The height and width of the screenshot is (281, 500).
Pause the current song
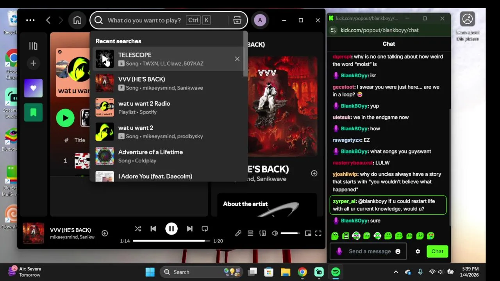(171, 229)
